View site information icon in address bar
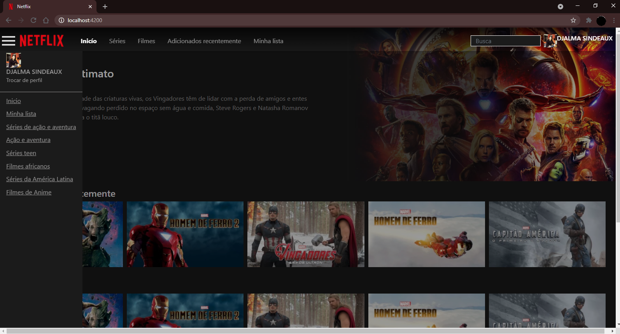 61,20
